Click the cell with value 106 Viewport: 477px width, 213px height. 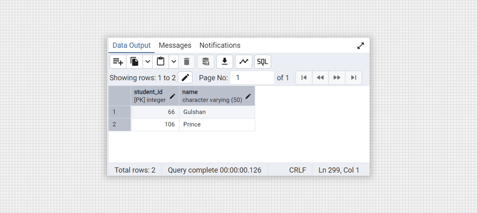click(x=155, y=125)
